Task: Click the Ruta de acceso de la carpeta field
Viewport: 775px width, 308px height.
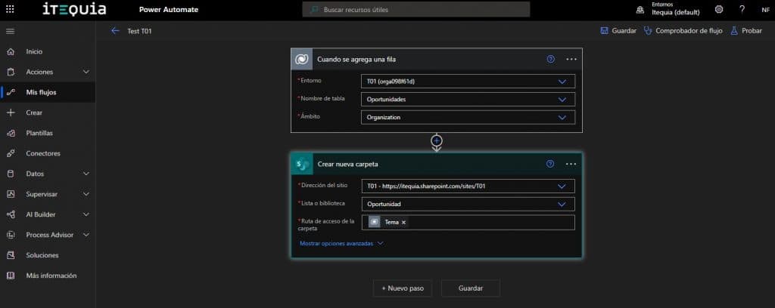Action: 468,222
